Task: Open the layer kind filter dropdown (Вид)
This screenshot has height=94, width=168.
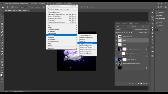Action: tap(122, 27)
